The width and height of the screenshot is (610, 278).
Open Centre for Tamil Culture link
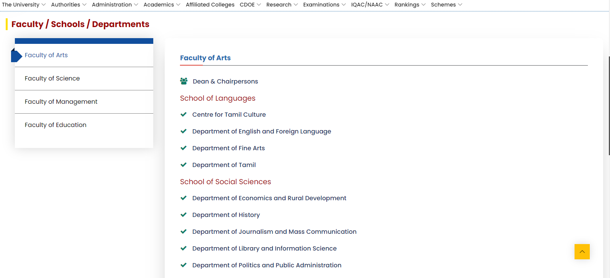229,114
